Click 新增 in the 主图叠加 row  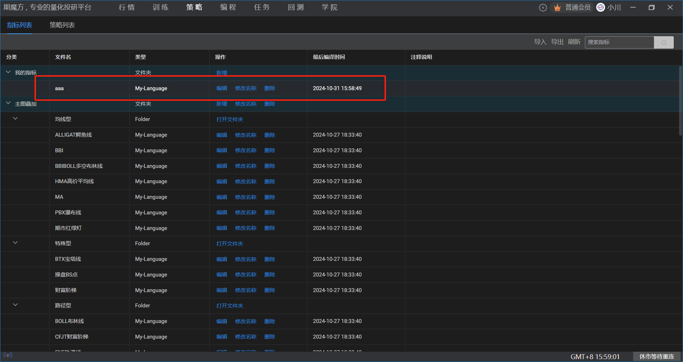pos(222,104)
